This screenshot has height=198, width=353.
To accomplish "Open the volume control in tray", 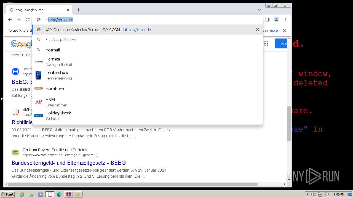I will (314, 194).
